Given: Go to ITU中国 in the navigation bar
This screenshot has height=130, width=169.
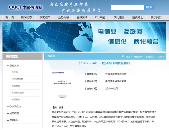Looking at the screenshot, I should click(100, 17).
